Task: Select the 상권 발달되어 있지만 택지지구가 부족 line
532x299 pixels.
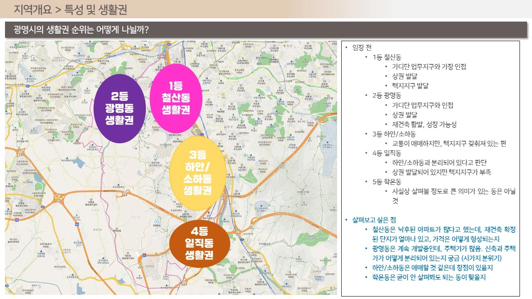Action: 441,172
